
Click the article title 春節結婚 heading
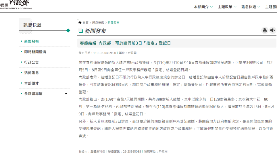(x=125, y=43)
